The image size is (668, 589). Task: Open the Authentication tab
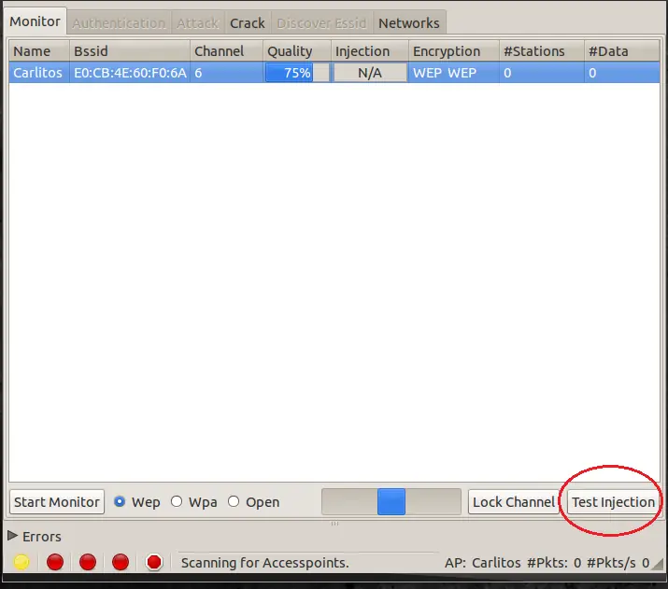tap(119, 23)
